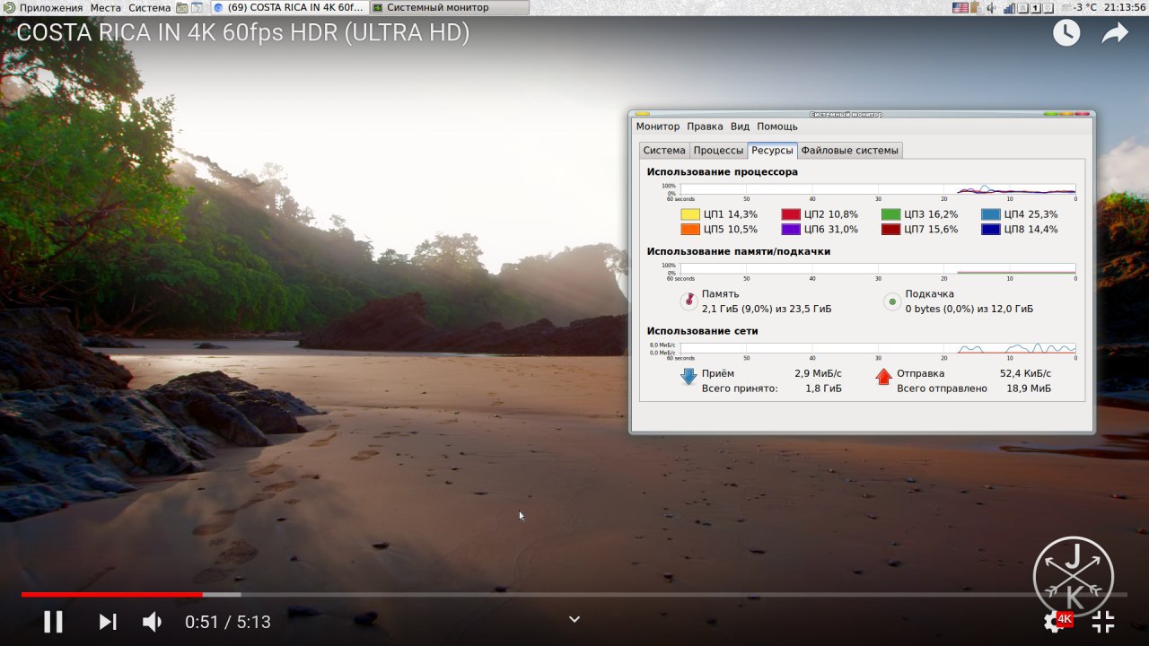Click the Подкачка pie color icon

pyautogui.click(x=892, y=301)
